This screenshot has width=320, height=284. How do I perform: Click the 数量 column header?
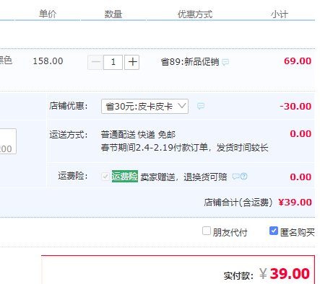[113, 14]
